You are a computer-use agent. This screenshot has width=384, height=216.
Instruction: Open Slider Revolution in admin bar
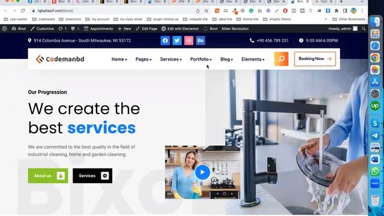[235, 29]
